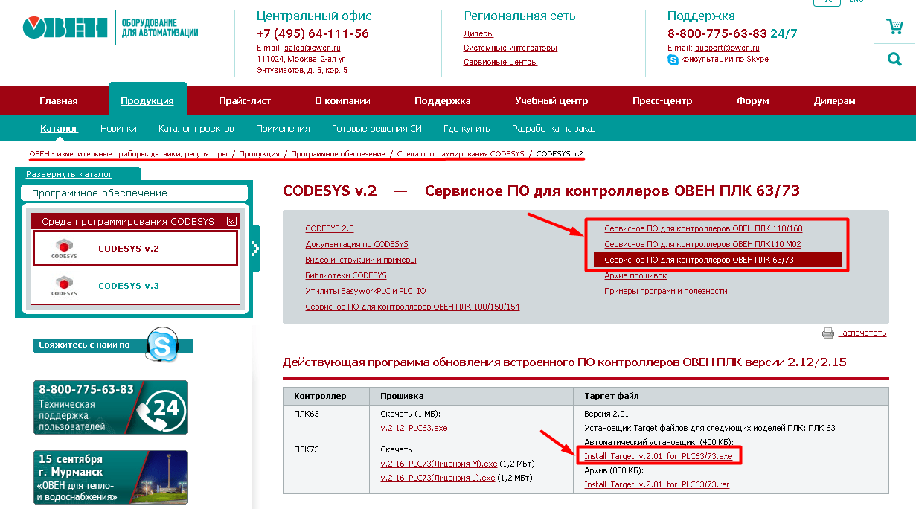Click the Skype icon next to consultations

673,60
